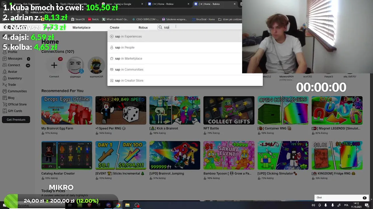
Task: Open Google Chrome from taskbar
Action: 118,205
